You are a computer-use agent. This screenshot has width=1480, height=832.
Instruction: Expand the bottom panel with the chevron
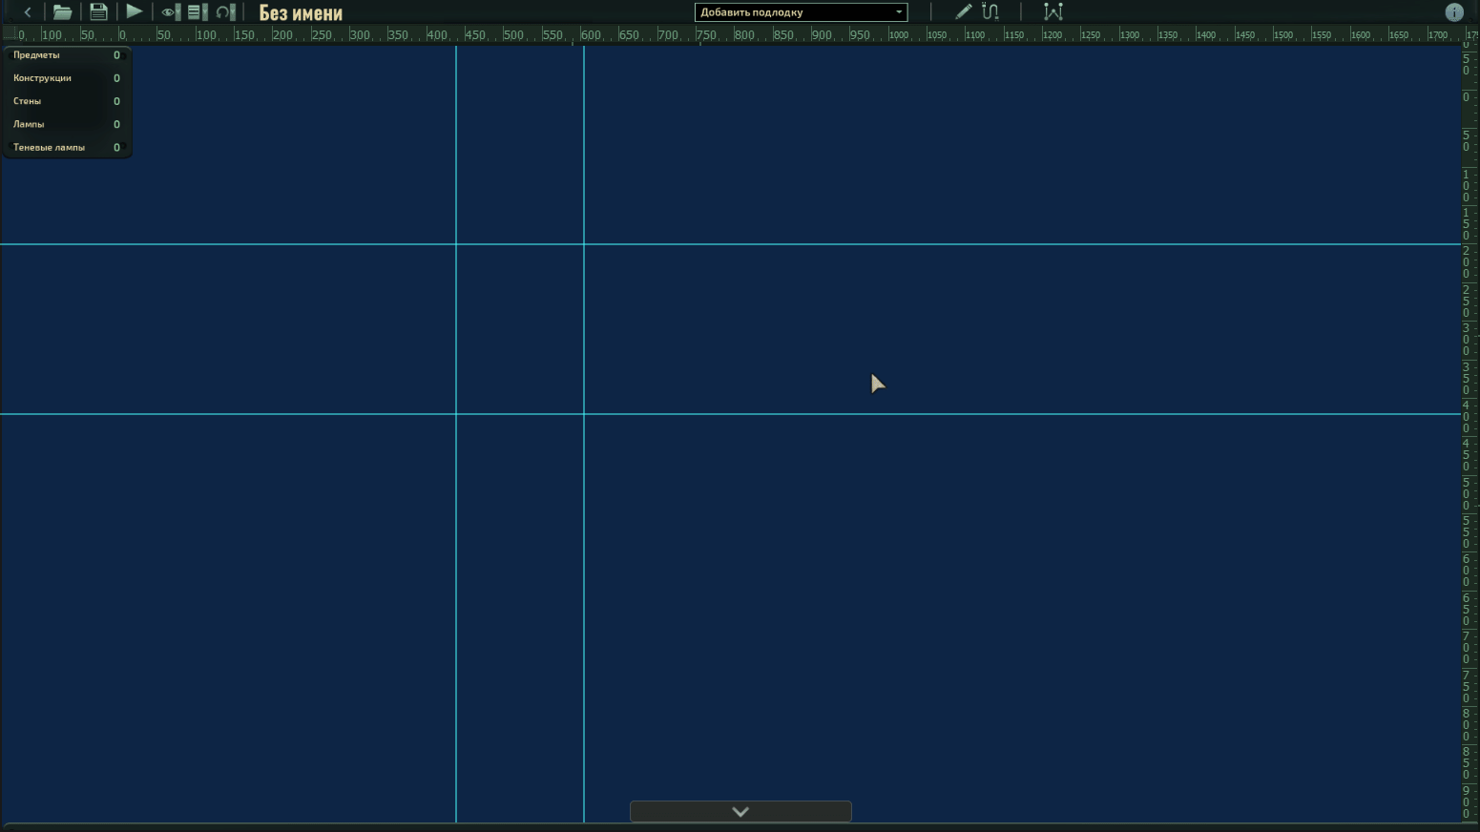click(740, 811)
